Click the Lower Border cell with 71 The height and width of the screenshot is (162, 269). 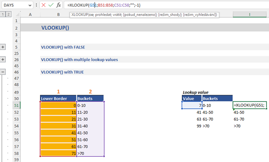[x=58, y=153]
